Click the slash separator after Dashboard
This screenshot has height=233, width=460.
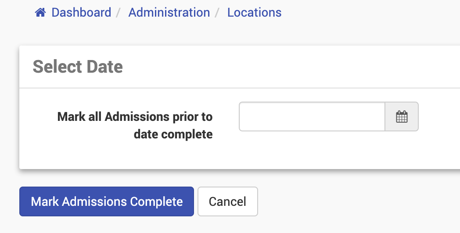tap(119, 13)
